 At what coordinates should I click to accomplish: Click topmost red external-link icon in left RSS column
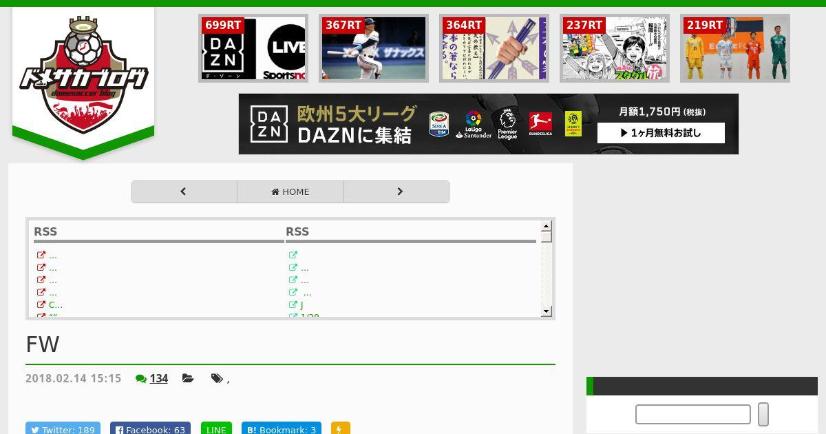[x=41, y=255]
